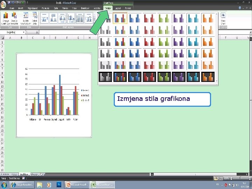Choose red chart style in top gallery row

click(x=149, y=18)
